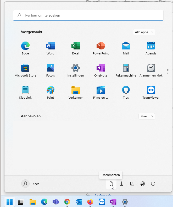
Task: Click the power button icon
Action: pos(153,184)
